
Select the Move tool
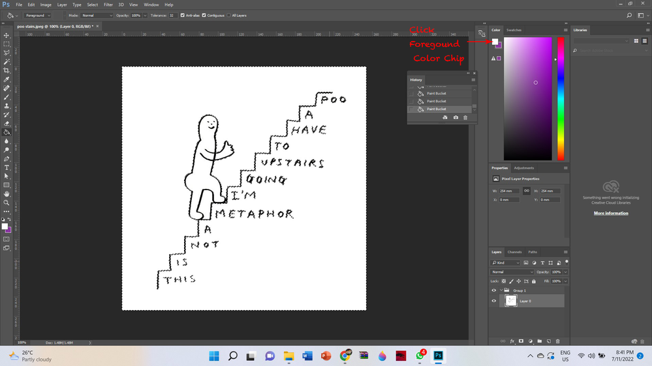pyautogui.click(x=7, y=35)
